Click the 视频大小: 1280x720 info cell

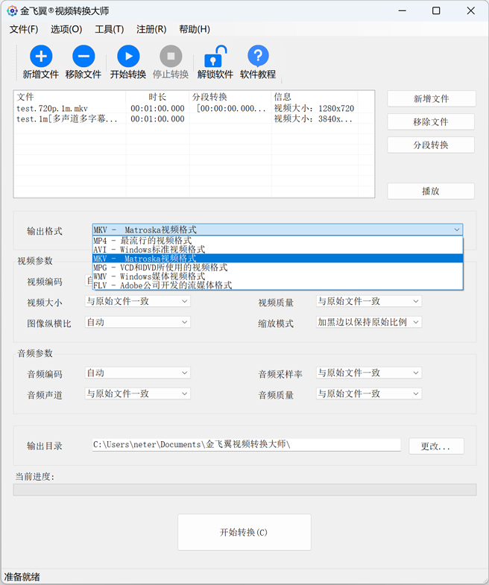314,109
